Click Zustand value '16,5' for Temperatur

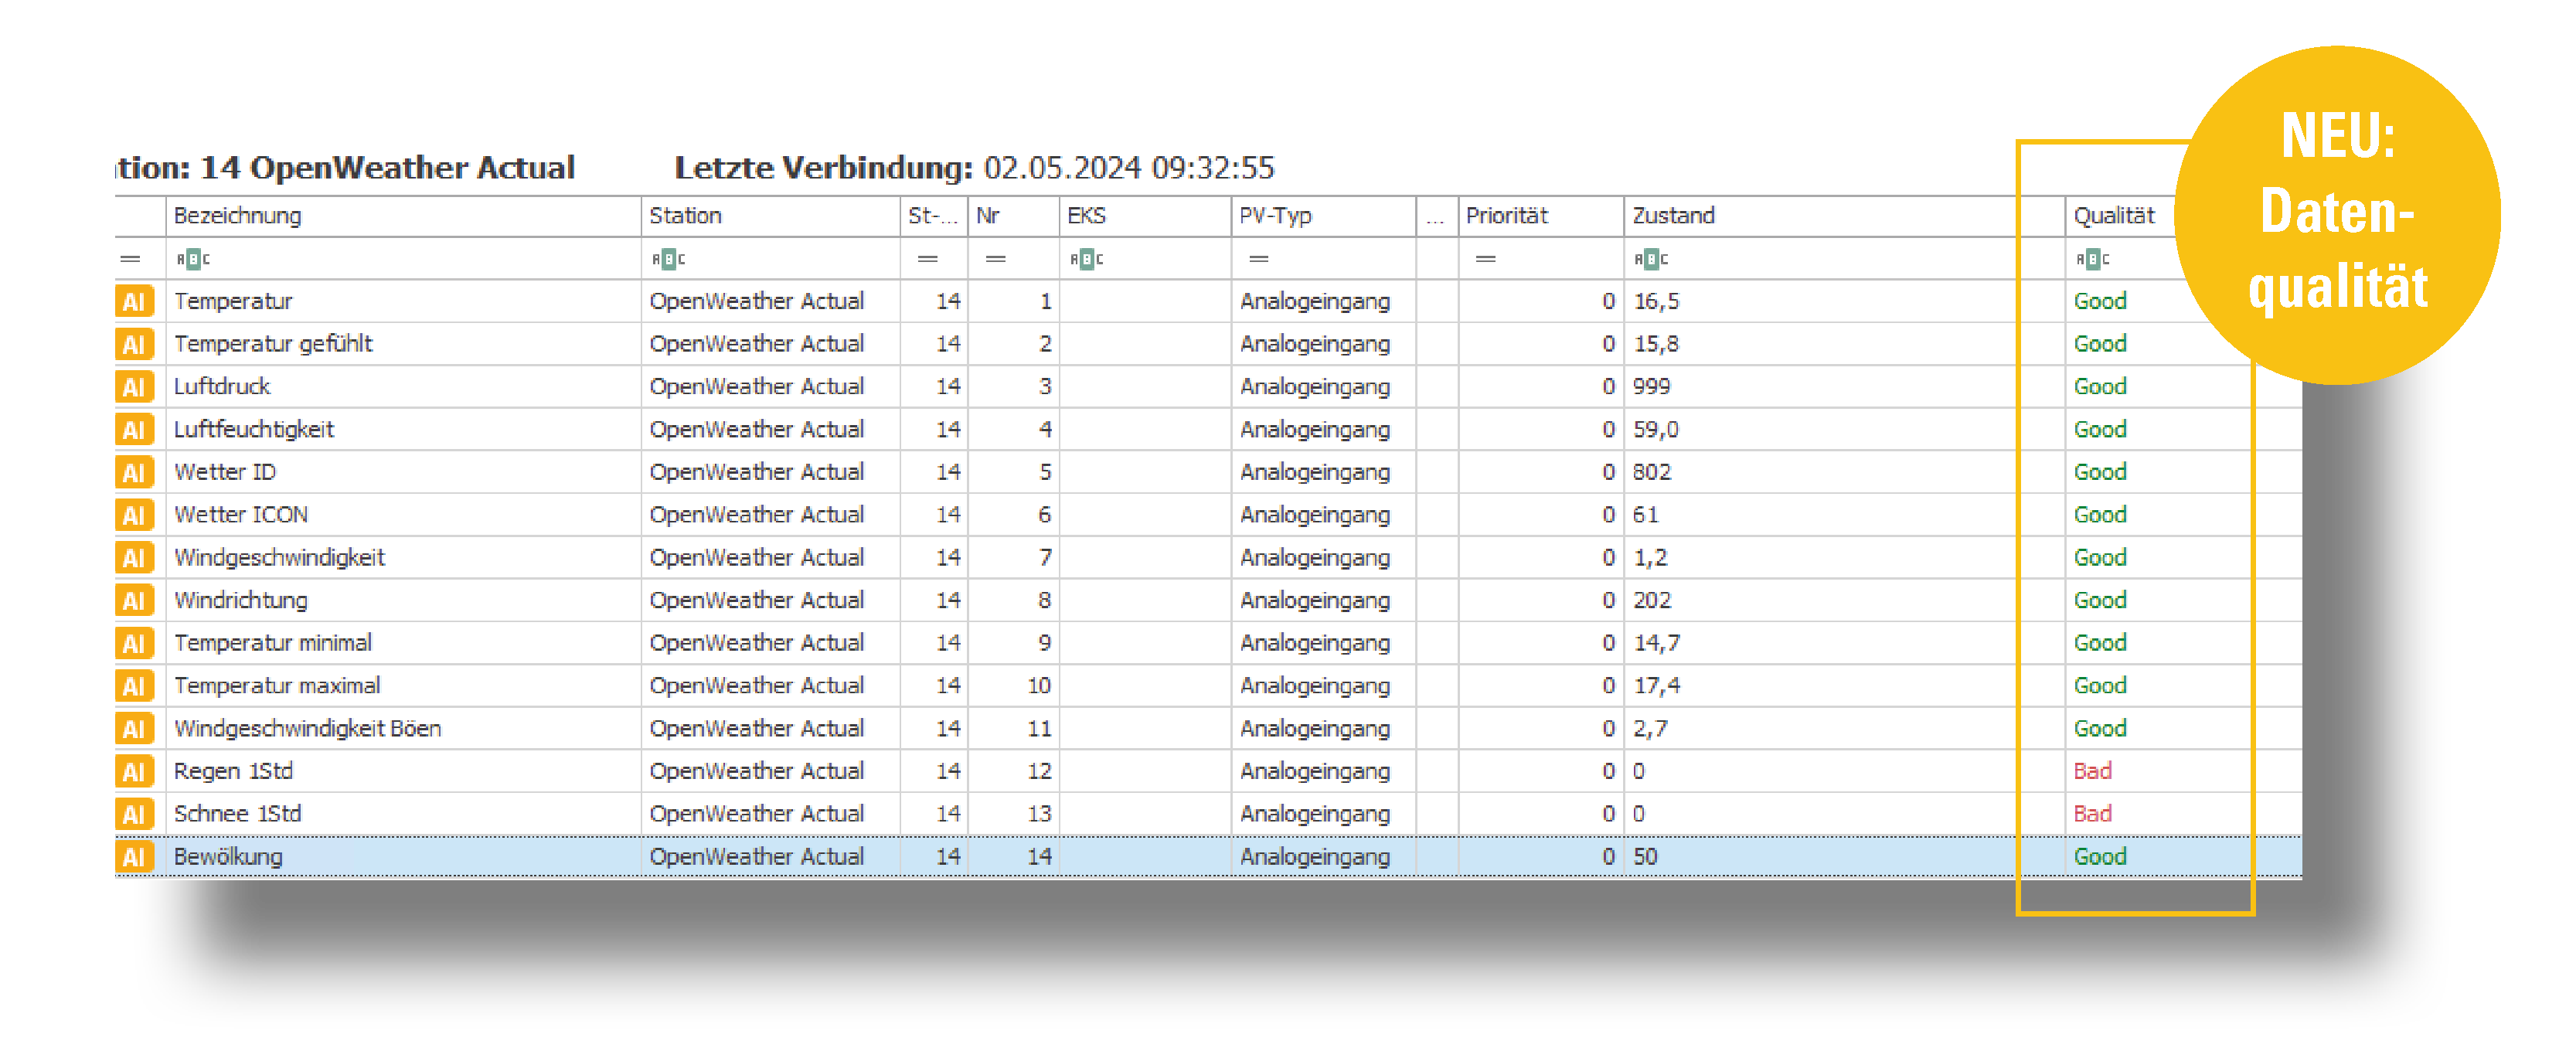(1656, 301)
